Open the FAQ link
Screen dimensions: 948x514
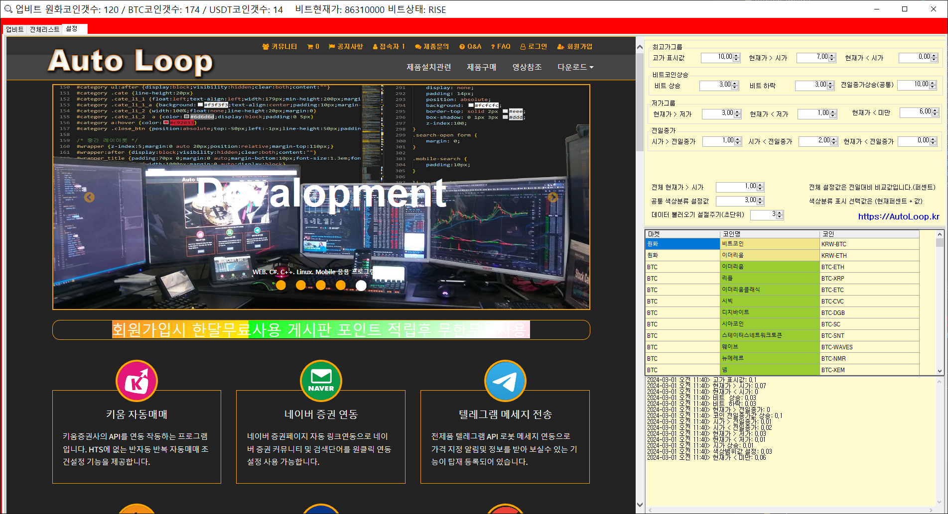tap(501, 46)
